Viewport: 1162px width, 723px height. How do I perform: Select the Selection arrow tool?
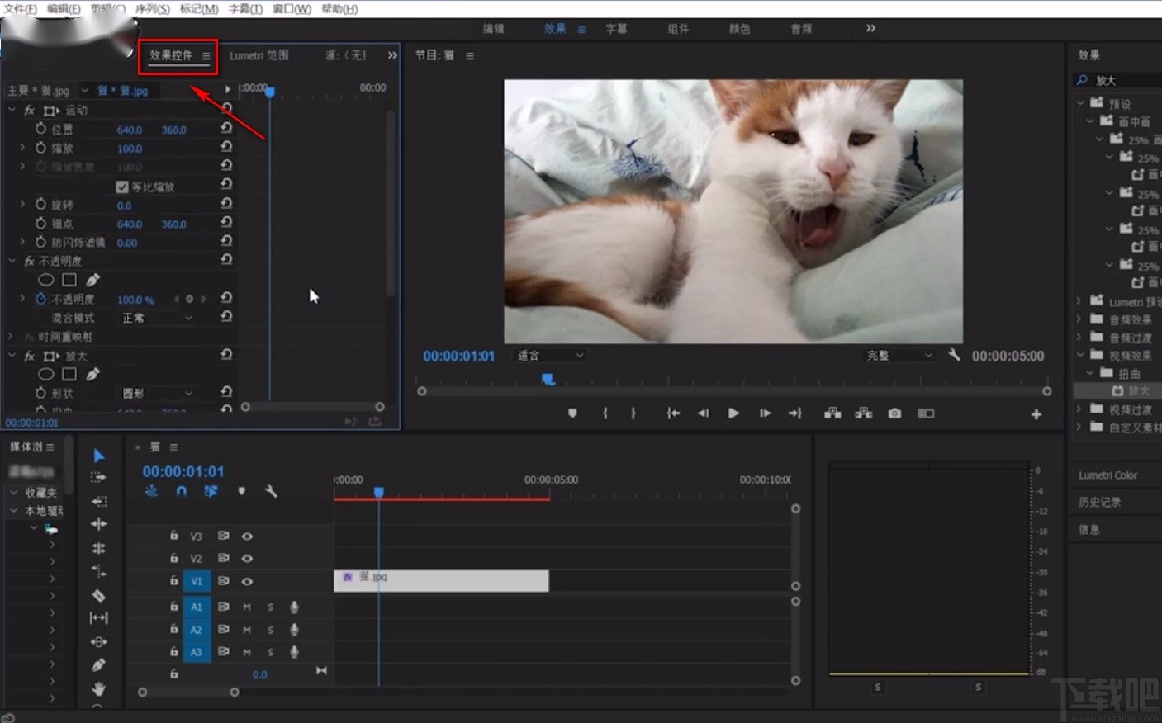[98, 456]
